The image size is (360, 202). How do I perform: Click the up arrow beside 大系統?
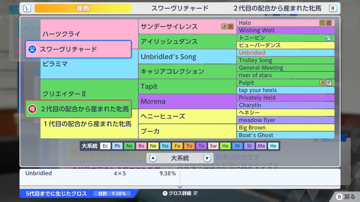click(153, 158)
